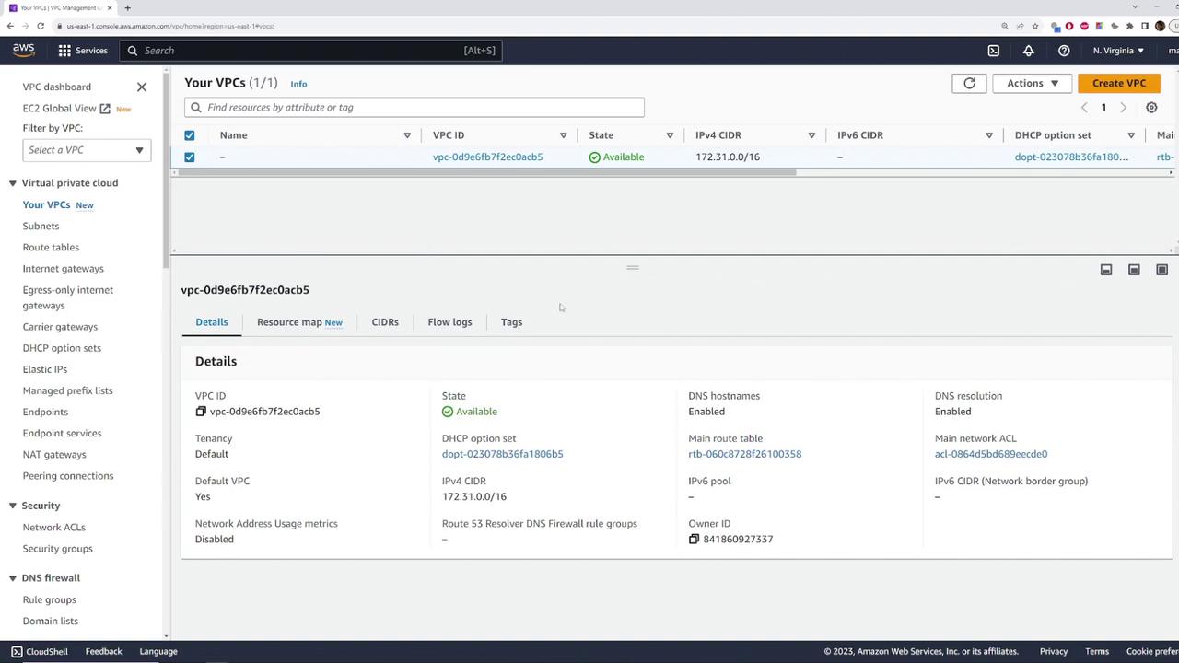The image size is (1179, 663).
Task: Sort by the IPv4 CIDR column arrow
Action: pyautogui.click(x=811, y=135)
